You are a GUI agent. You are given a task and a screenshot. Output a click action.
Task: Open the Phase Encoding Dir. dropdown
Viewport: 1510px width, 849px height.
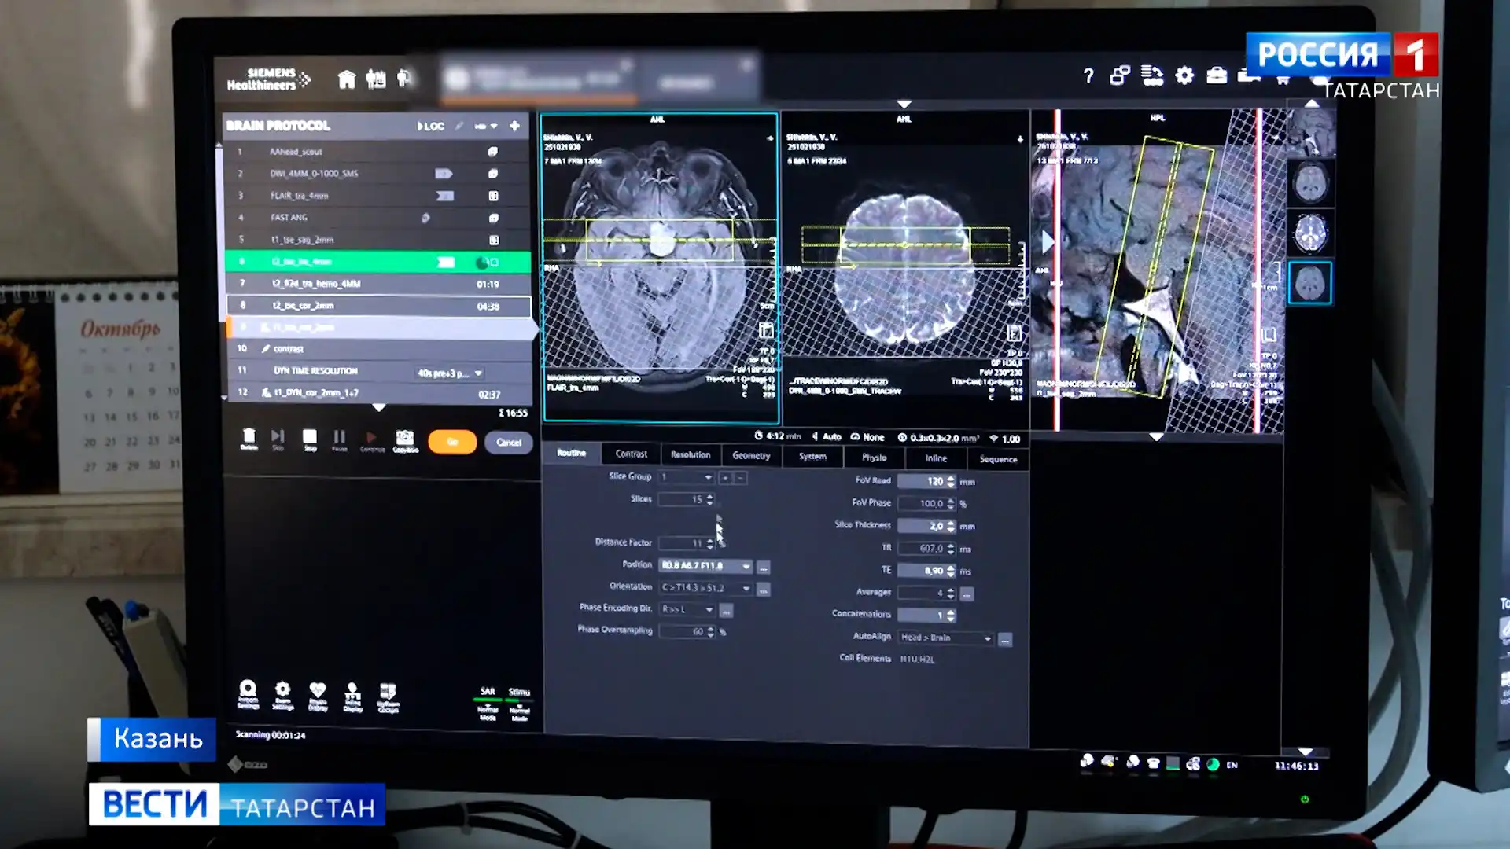pyautogui.click(x=709, y=610)
